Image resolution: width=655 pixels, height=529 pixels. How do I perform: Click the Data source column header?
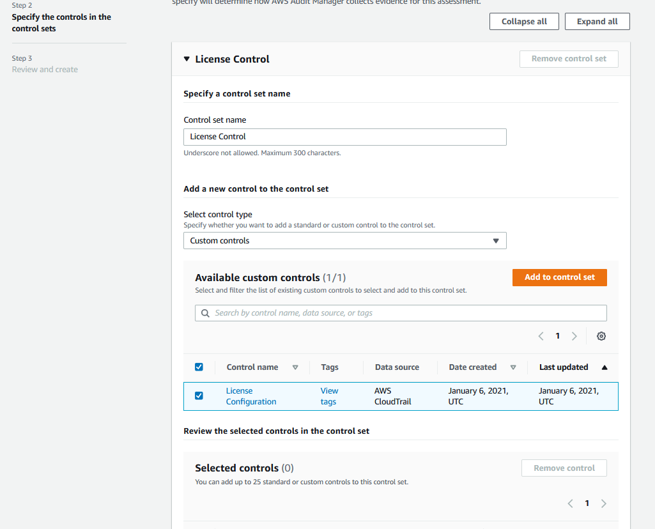click(397, 367)
